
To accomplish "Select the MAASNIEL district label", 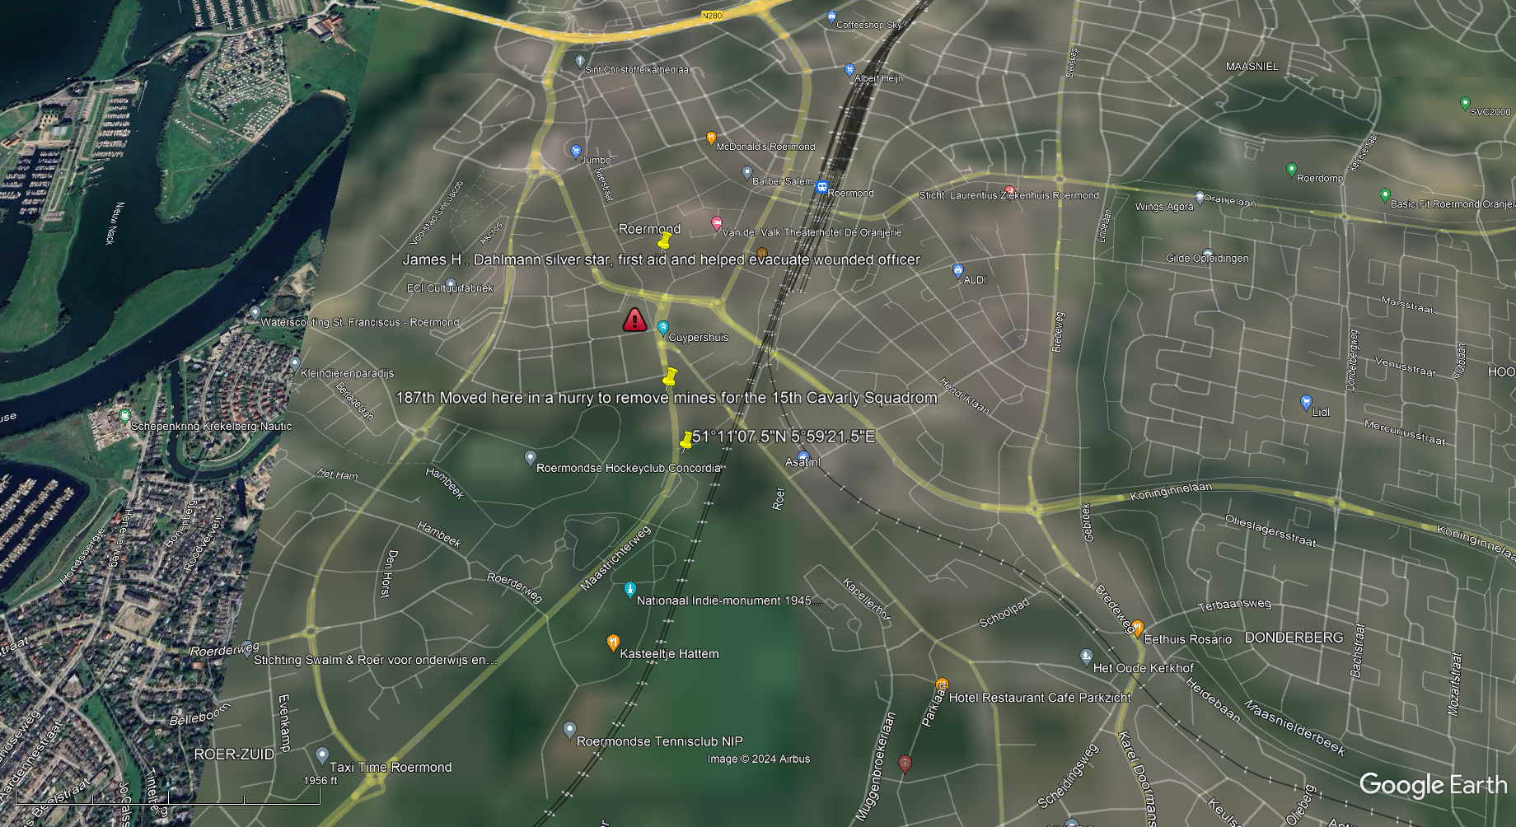I will 1252,67.
